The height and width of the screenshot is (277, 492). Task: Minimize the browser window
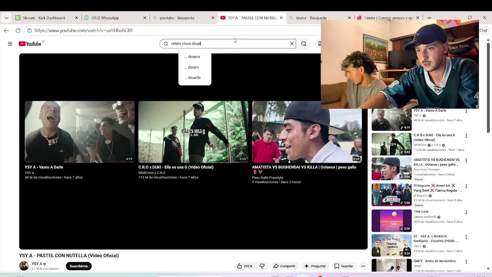tap(455, 18)
